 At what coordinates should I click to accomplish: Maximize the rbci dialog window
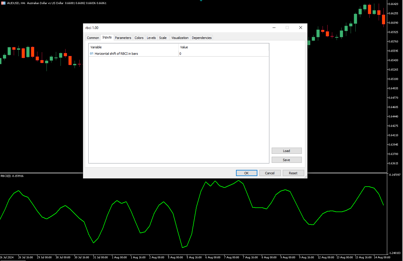point(287,28)
